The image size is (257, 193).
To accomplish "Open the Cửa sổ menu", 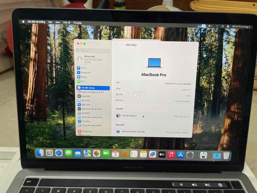I will pos(66,22).
